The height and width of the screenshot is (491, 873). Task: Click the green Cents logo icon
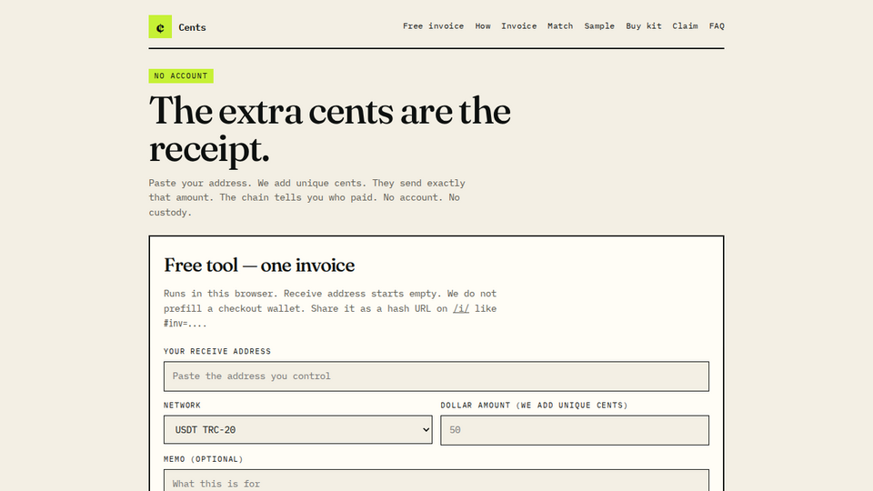pyautogui.click(x=160, y=26)
